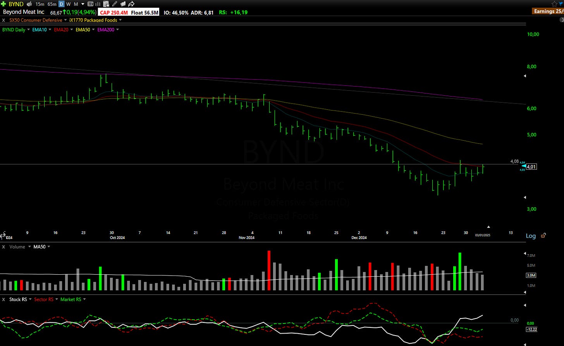
Task: Click the blue flag icon
Action: 561,3
